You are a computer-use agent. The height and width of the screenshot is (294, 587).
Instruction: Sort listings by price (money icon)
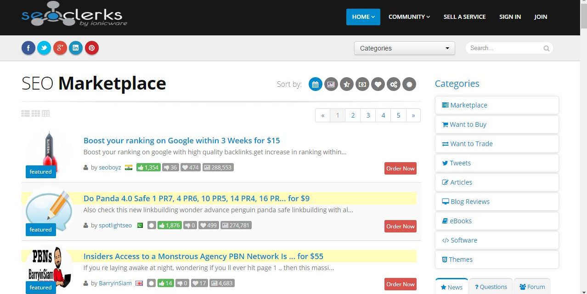(362, 84)
